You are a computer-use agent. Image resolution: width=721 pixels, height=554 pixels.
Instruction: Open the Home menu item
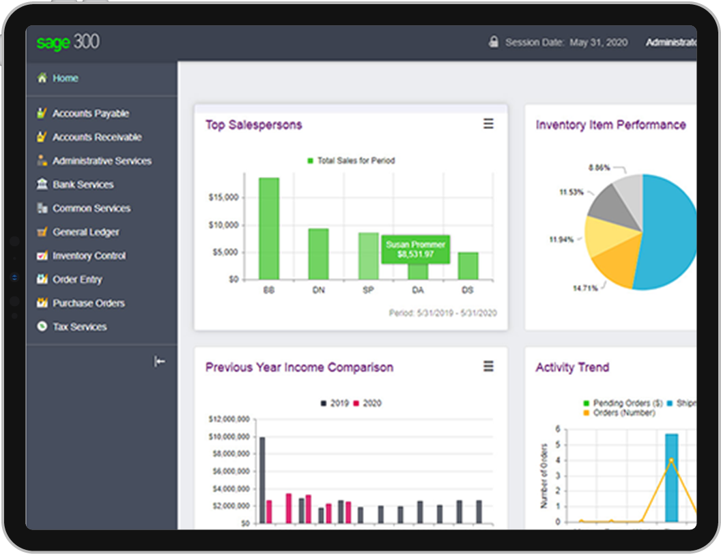66,79
